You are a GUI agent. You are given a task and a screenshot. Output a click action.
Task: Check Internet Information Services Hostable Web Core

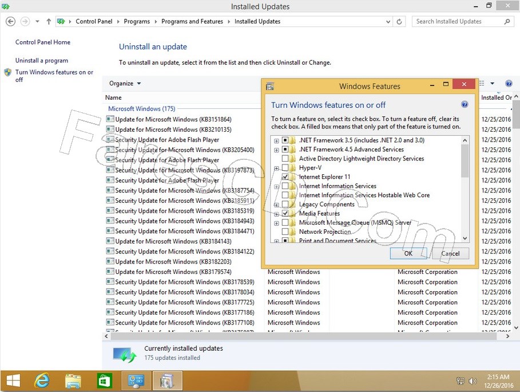coord(285,195)
